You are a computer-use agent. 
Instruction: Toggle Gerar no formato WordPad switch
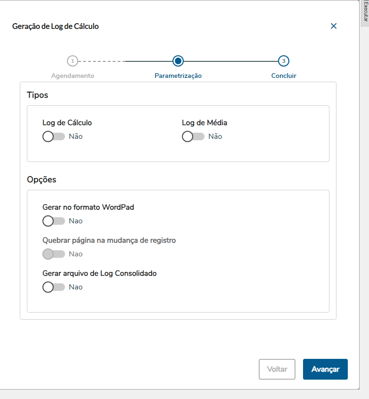53,221
